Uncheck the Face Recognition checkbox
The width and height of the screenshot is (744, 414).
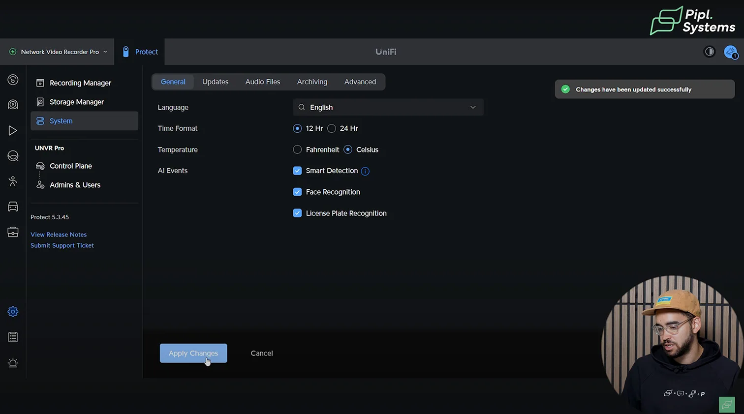click(x=297, y=192)
